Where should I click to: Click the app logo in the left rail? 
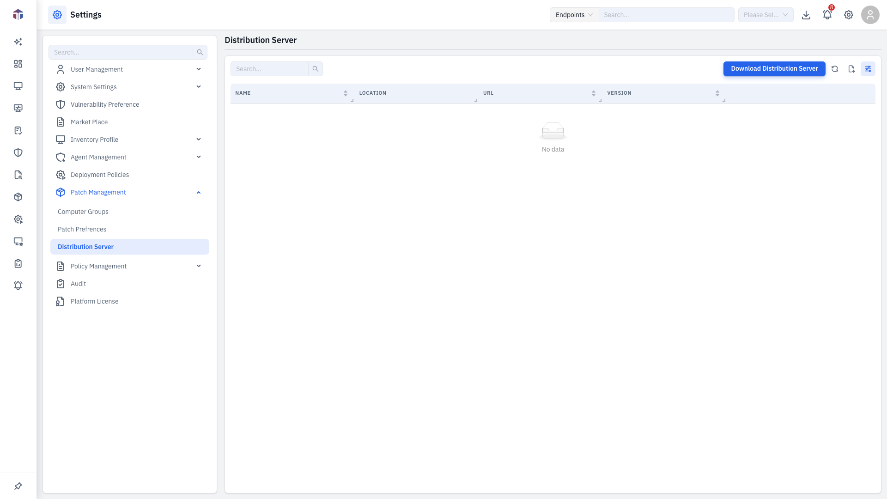click(18, 15)
